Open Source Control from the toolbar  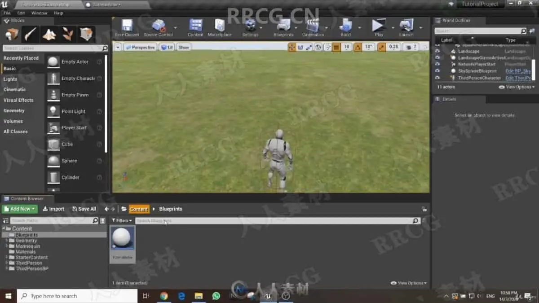coord(158,28)
